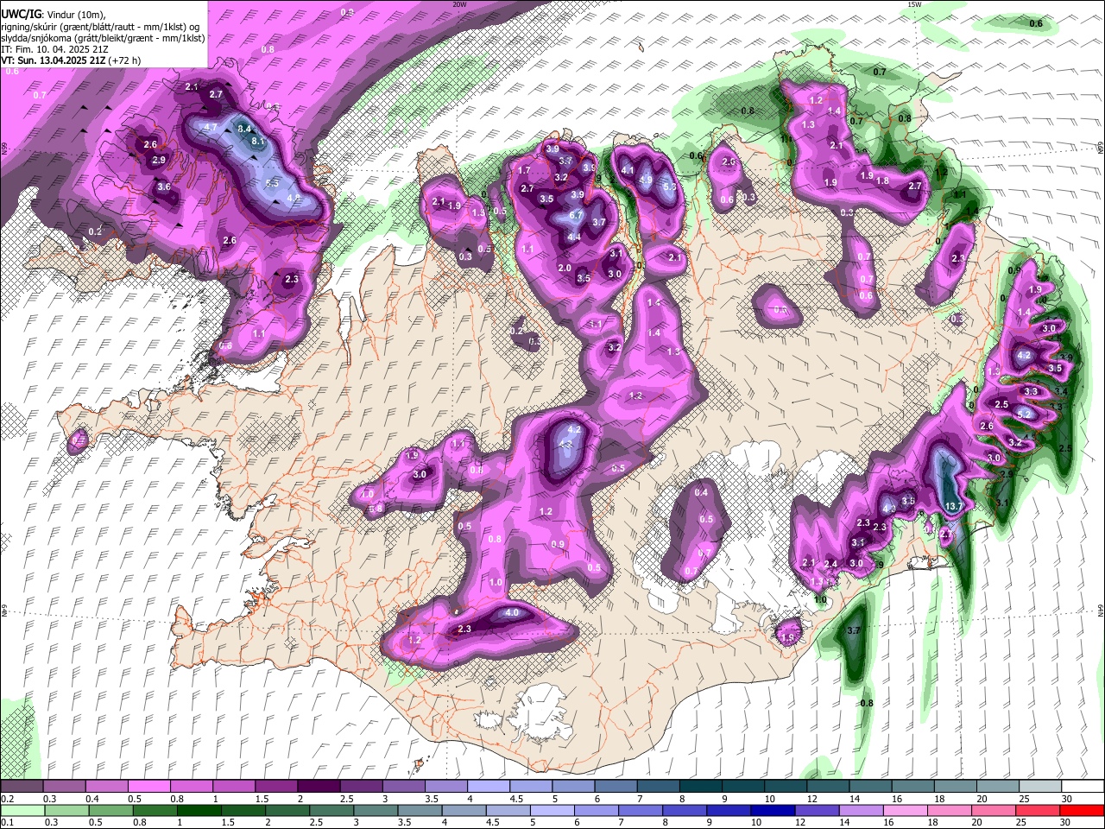Viewport: 1105px width, 829px height.
Task: Click the 'VT: Sun. 13.04.2025 21Z (+72 h)' line
Action: [x=71, y=60]
